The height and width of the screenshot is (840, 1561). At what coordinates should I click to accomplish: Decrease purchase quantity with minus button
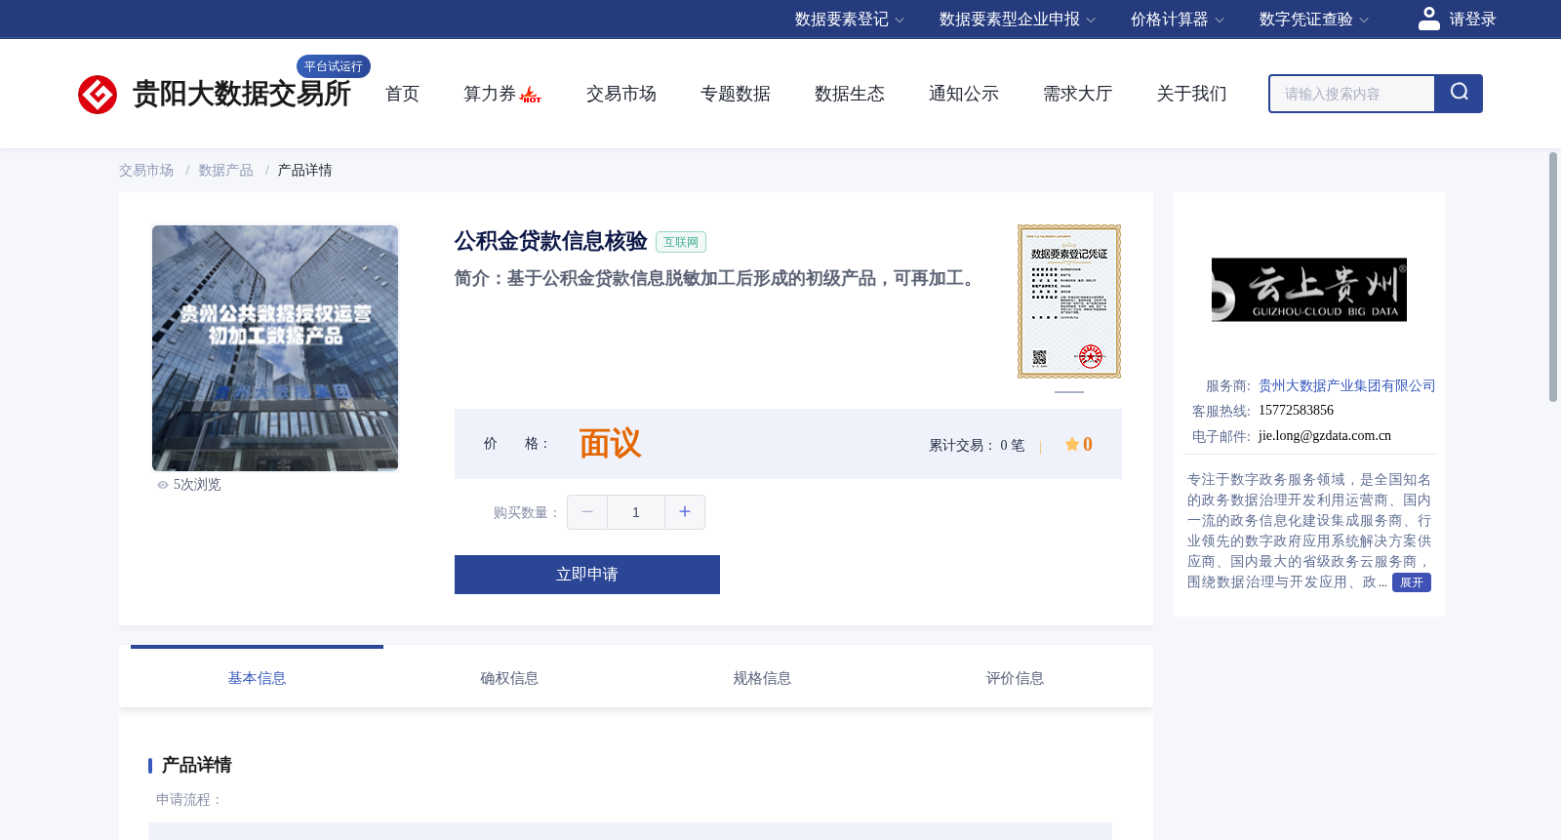click(x=587, y=512)
